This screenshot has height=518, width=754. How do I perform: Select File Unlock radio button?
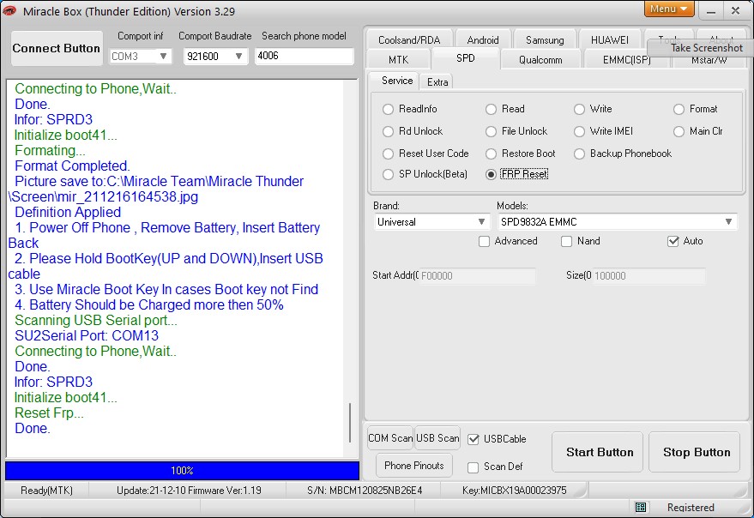pyautogui.click(x=491, y=131)
